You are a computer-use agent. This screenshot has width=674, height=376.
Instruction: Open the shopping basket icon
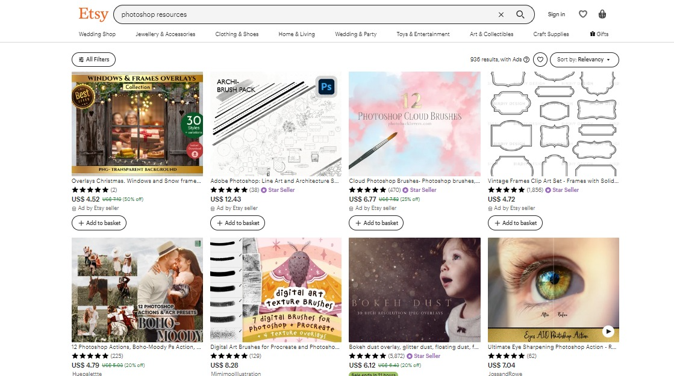(602, 14)
